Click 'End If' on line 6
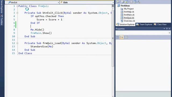Viewport: 172px width, 97px height. 35,23
